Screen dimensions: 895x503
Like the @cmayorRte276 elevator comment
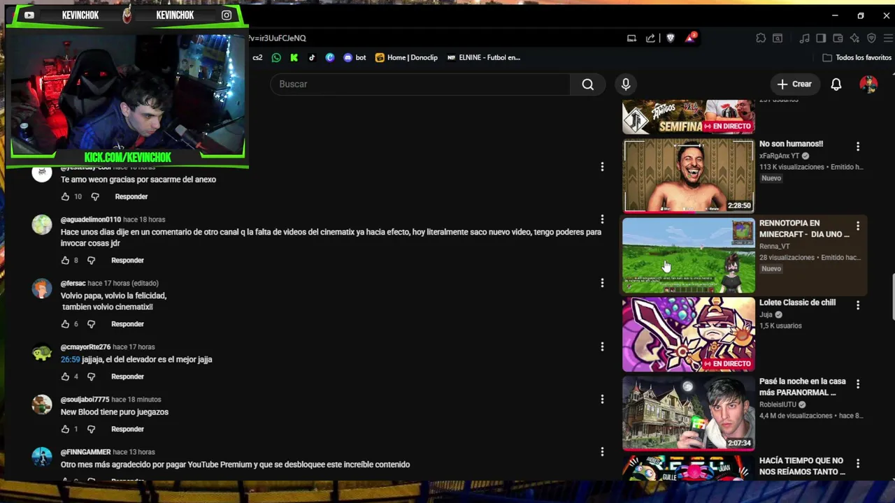tap(66, 376)
